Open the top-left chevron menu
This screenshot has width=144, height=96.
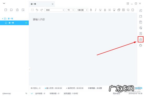click(x=4, y=3)
